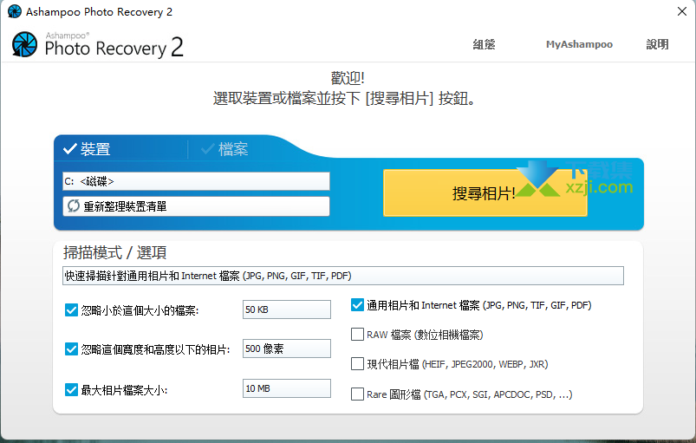
Task: Click the 掃描模式 / 選項 heading
Action: (115, 252)
